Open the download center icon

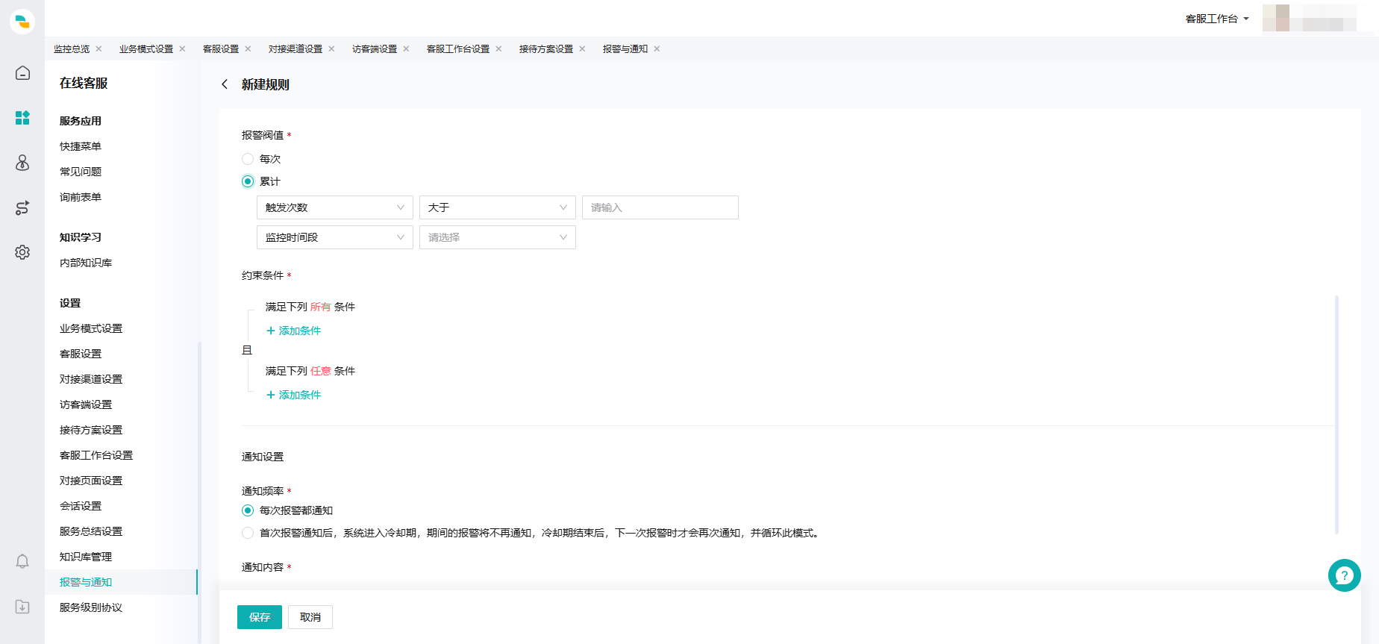click(22, 607)
